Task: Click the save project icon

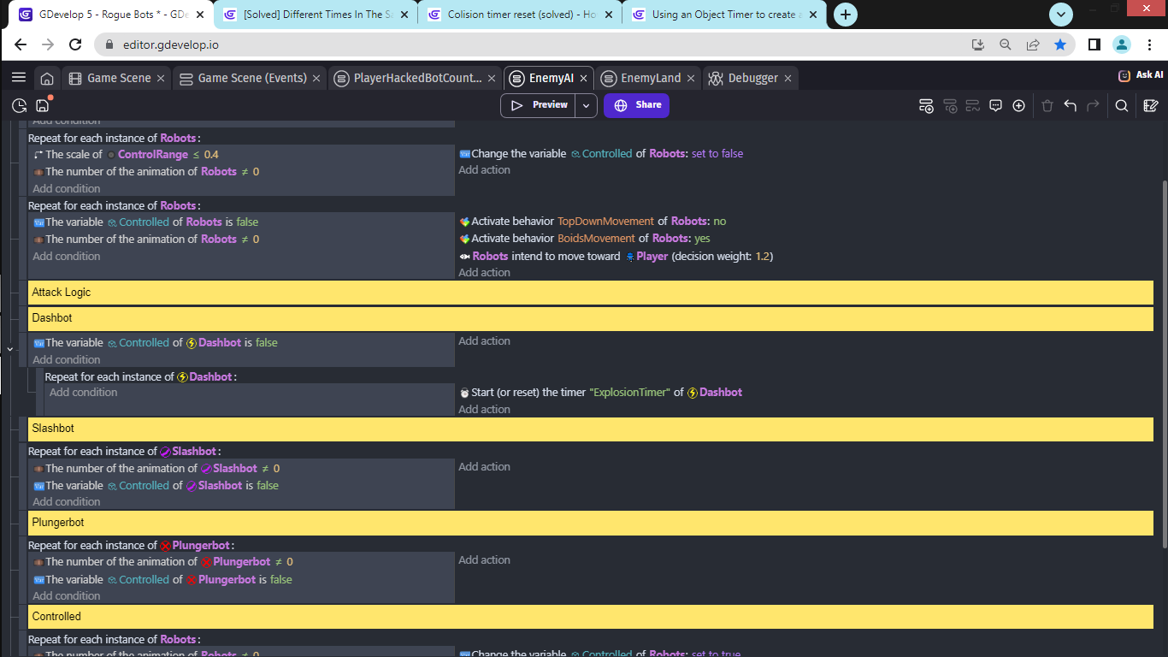Action: (x=43, y=105)
